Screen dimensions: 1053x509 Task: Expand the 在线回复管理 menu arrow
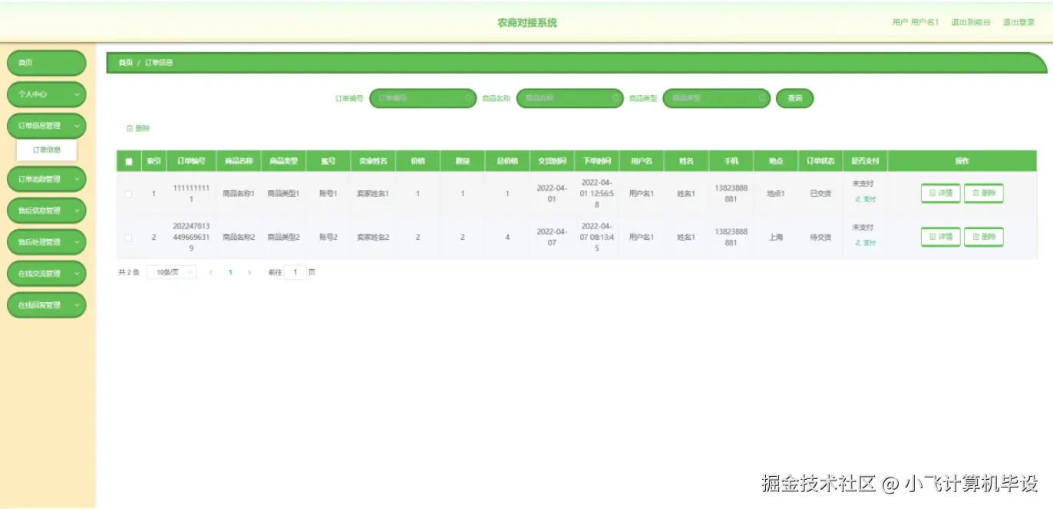77,305
